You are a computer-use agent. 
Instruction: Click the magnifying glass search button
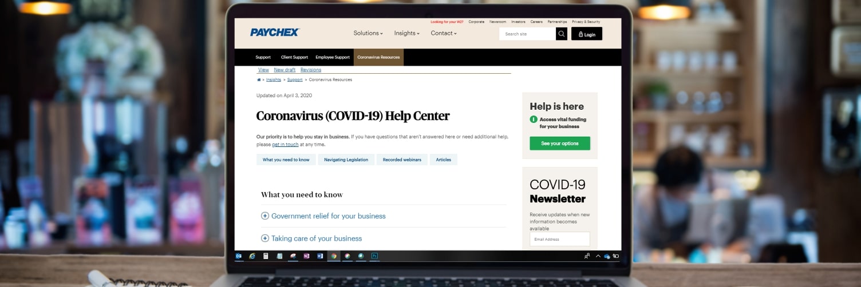[x=562, y=34]
